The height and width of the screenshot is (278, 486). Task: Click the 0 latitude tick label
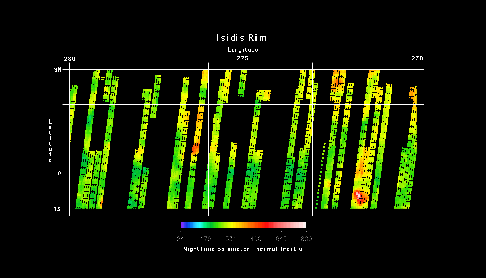coord(59,174)
